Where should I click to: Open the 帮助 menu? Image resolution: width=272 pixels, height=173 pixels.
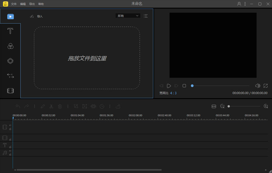(41, 4)
